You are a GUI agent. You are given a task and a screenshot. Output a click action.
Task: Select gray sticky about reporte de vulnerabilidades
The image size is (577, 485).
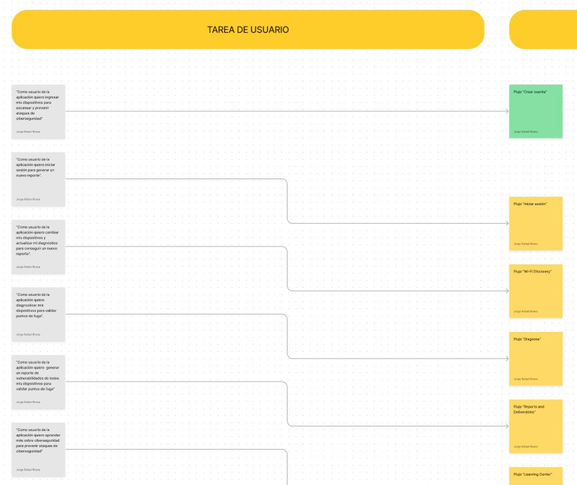(x=39, y=382)
